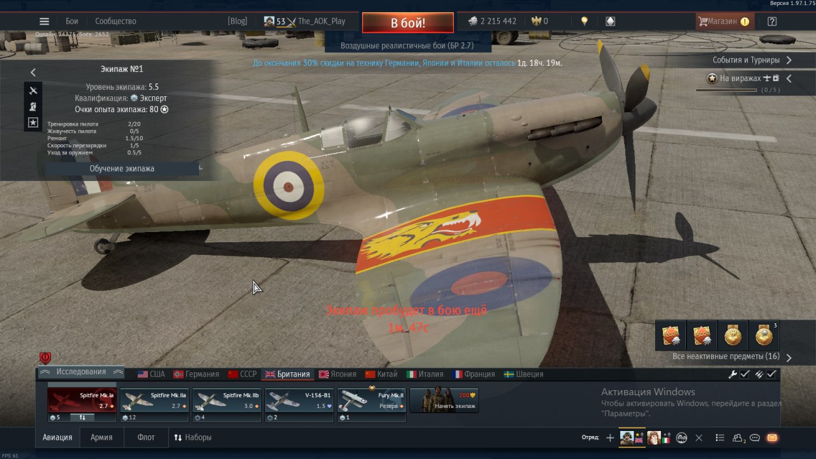Click the В бой! battle button
816x459 pixels.
pyautogui.click(x=408, y=23)
